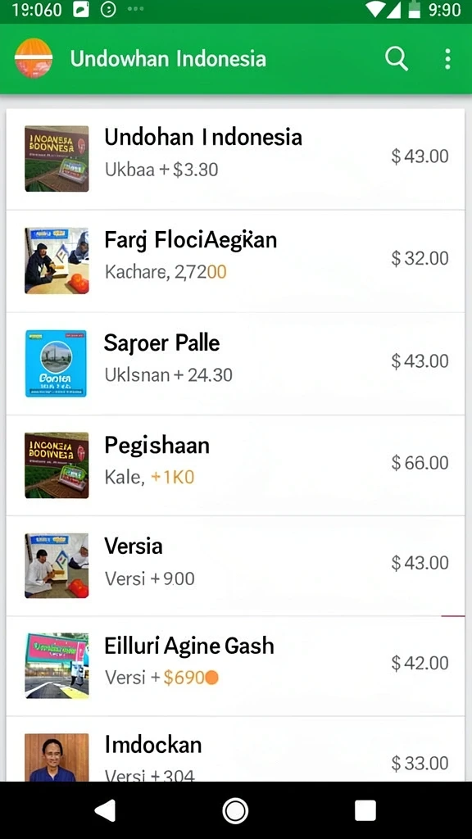Tap the Android home circle button

pos(235,810)
